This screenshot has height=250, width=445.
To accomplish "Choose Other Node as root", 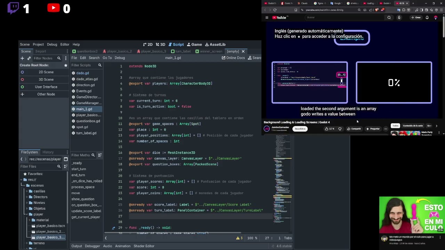I will (44, 94).
